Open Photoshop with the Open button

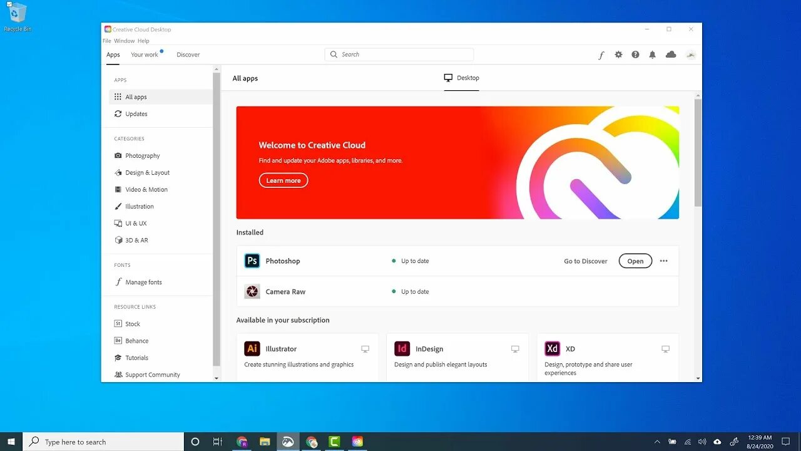tap(635, 261)
